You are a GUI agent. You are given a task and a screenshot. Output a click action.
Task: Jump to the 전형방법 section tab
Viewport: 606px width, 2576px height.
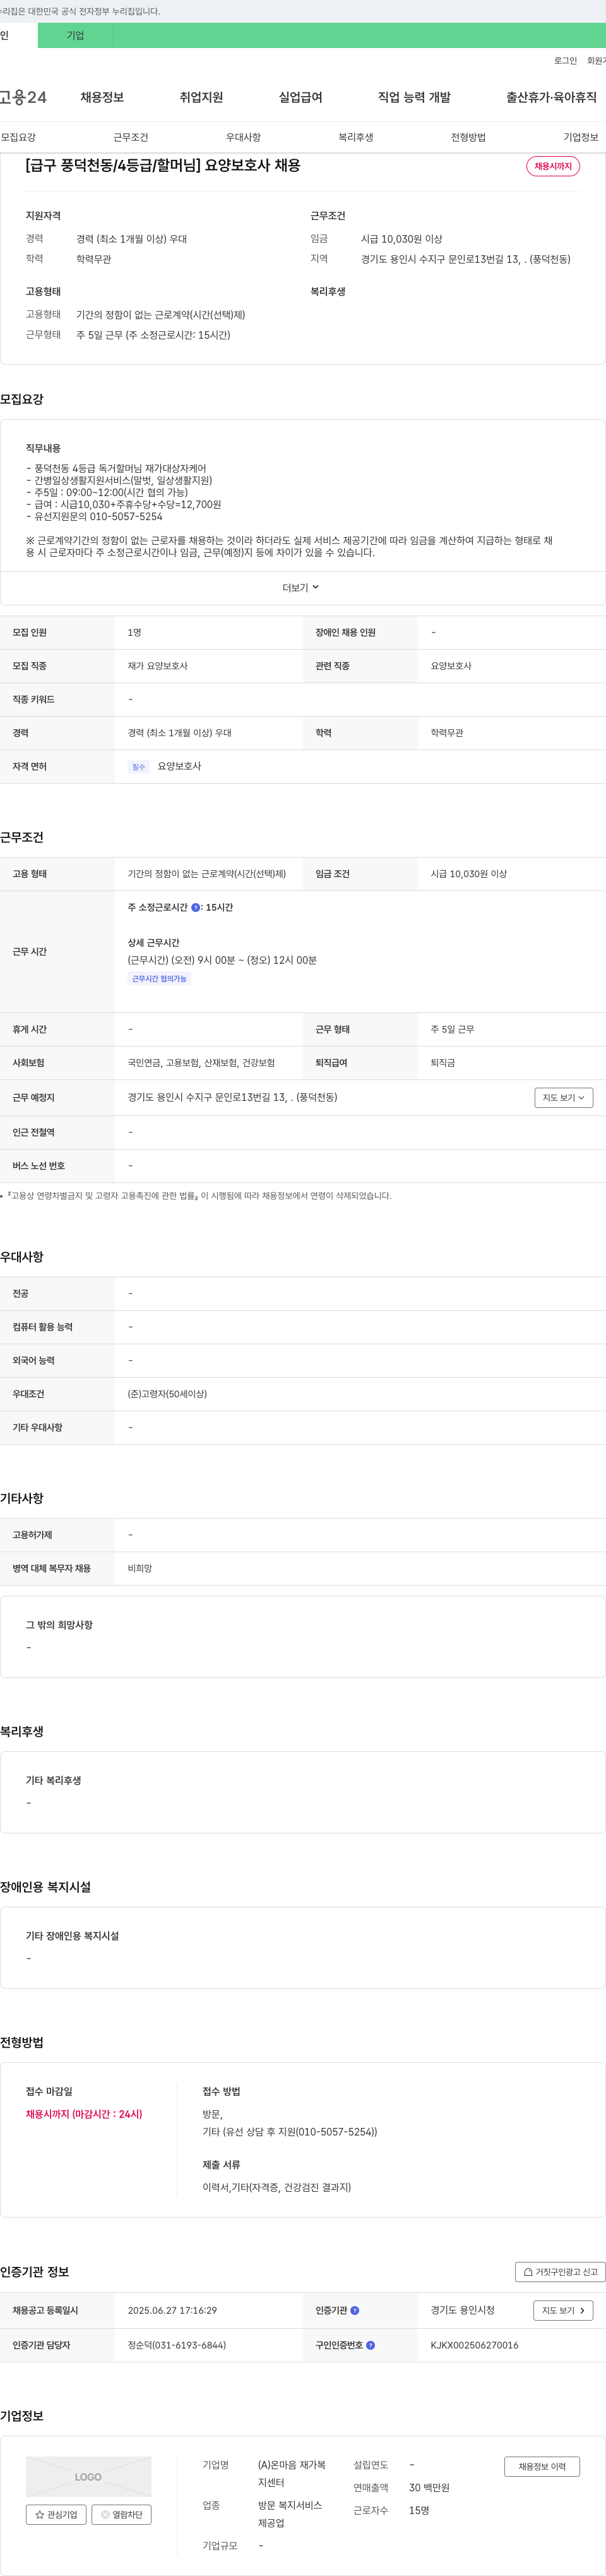(x=468, y=137)
